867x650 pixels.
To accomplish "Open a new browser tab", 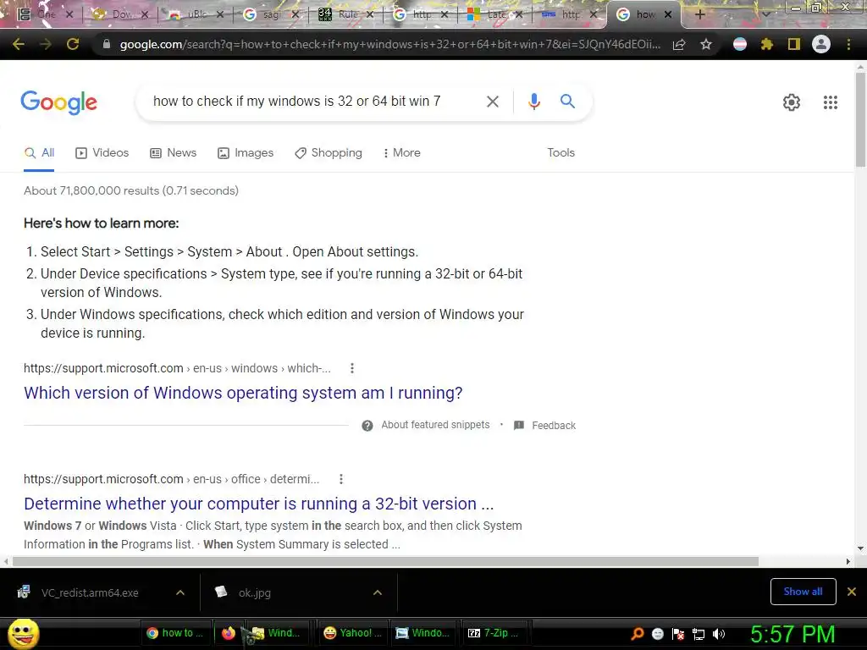I will (x=699, y=14).
